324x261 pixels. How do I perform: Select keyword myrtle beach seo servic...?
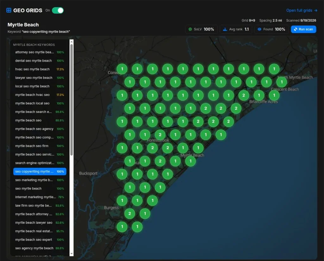(x=40, y=154)
